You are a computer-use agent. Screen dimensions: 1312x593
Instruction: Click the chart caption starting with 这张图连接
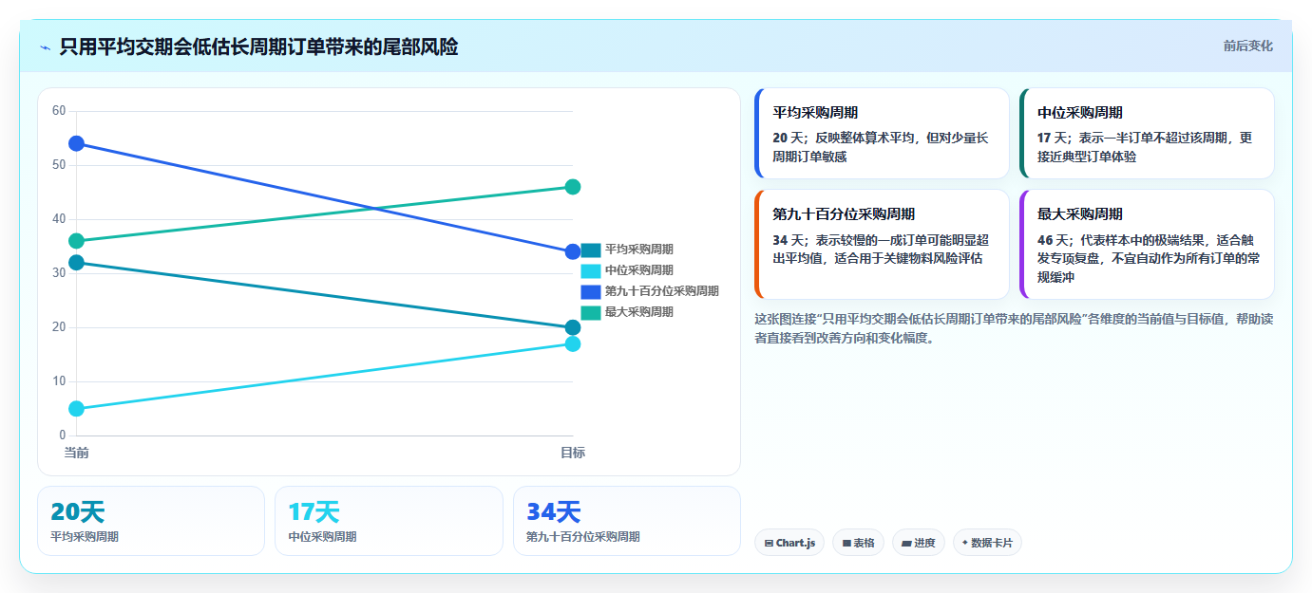[x=1014, y=327]
